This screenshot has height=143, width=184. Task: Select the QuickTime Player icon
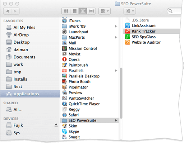pyautogui.click(x=64, y=104)
